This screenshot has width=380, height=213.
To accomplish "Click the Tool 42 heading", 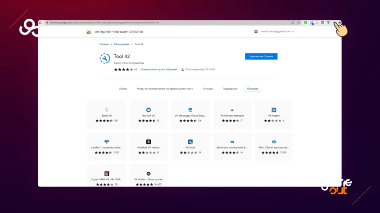I will point(122,56).
